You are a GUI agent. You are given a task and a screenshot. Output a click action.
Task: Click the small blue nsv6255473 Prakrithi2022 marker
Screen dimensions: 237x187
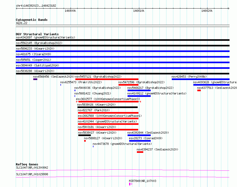[61, 85]
